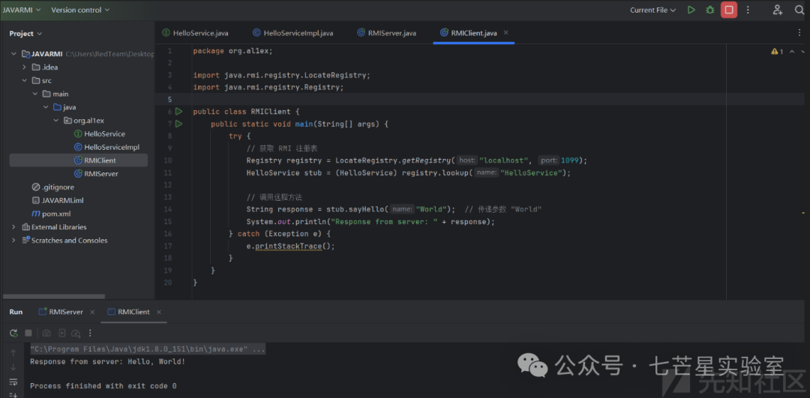Click the camera thread dump icon
The height and width of the screenshot is (398, 810).
(x=46, y=333)
